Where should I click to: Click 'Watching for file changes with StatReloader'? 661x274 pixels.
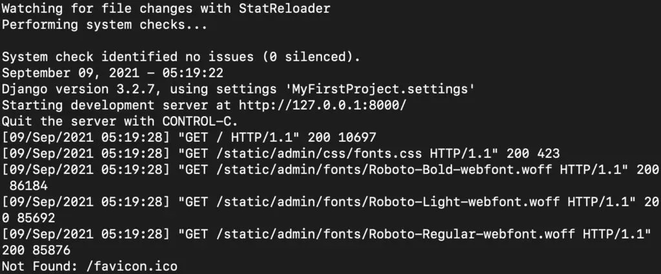166,9
